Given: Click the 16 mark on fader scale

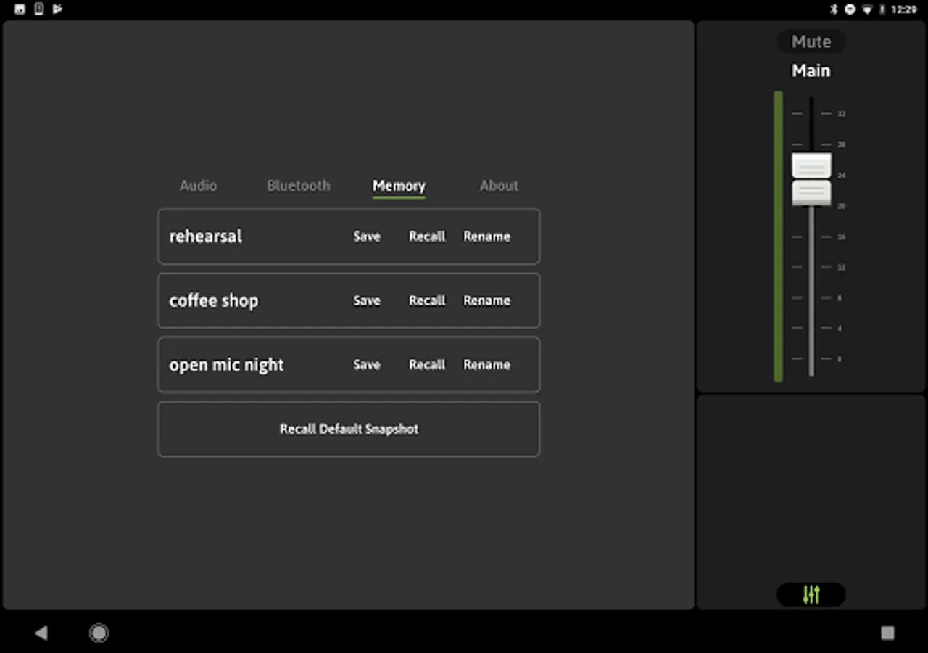Looking at the screenshot, I should click(841, 237).
